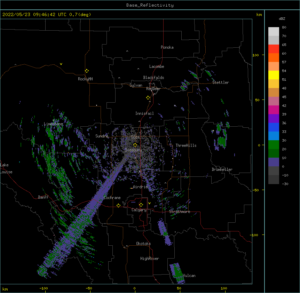The image size is (300, 293).
Task: Click the RedDeer city label
Action: click(x=153, y=89)
